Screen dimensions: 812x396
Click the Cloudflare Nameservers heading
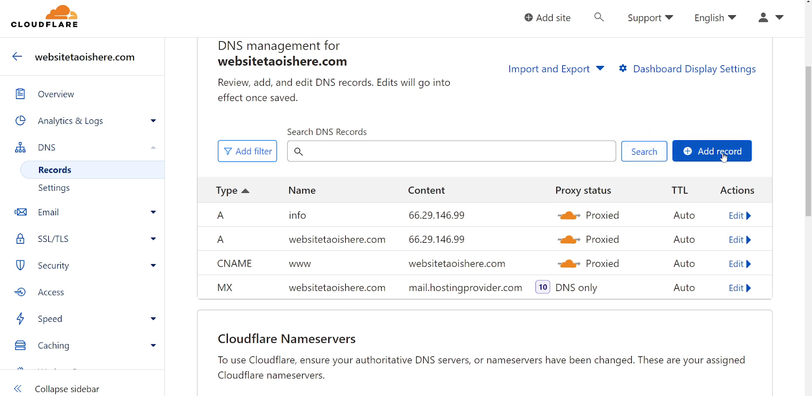[287, 339]
